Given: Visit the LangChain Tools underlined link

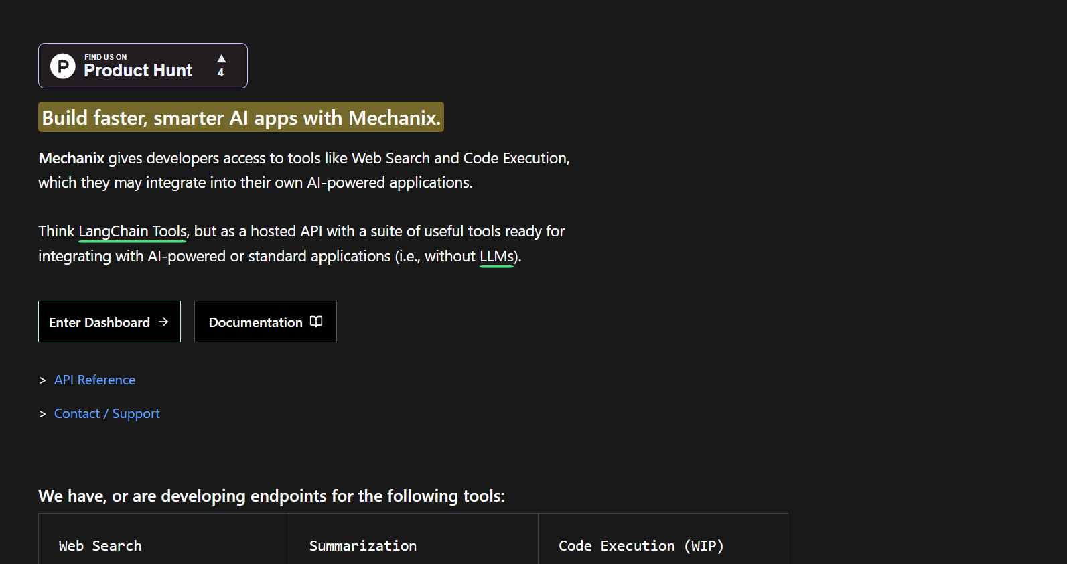Looking at the screenshot, I should (133, 232).
